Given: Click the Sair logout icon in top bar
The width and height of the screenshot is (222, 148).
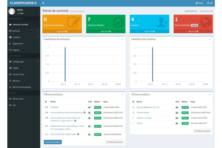Looking at the screenshot, I should click(208, 3).
